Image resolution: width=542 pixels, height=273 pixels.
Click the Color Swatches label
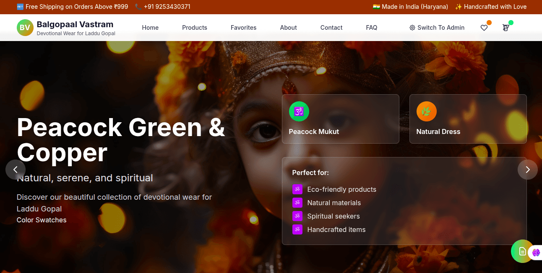click(x=42, y=220)
